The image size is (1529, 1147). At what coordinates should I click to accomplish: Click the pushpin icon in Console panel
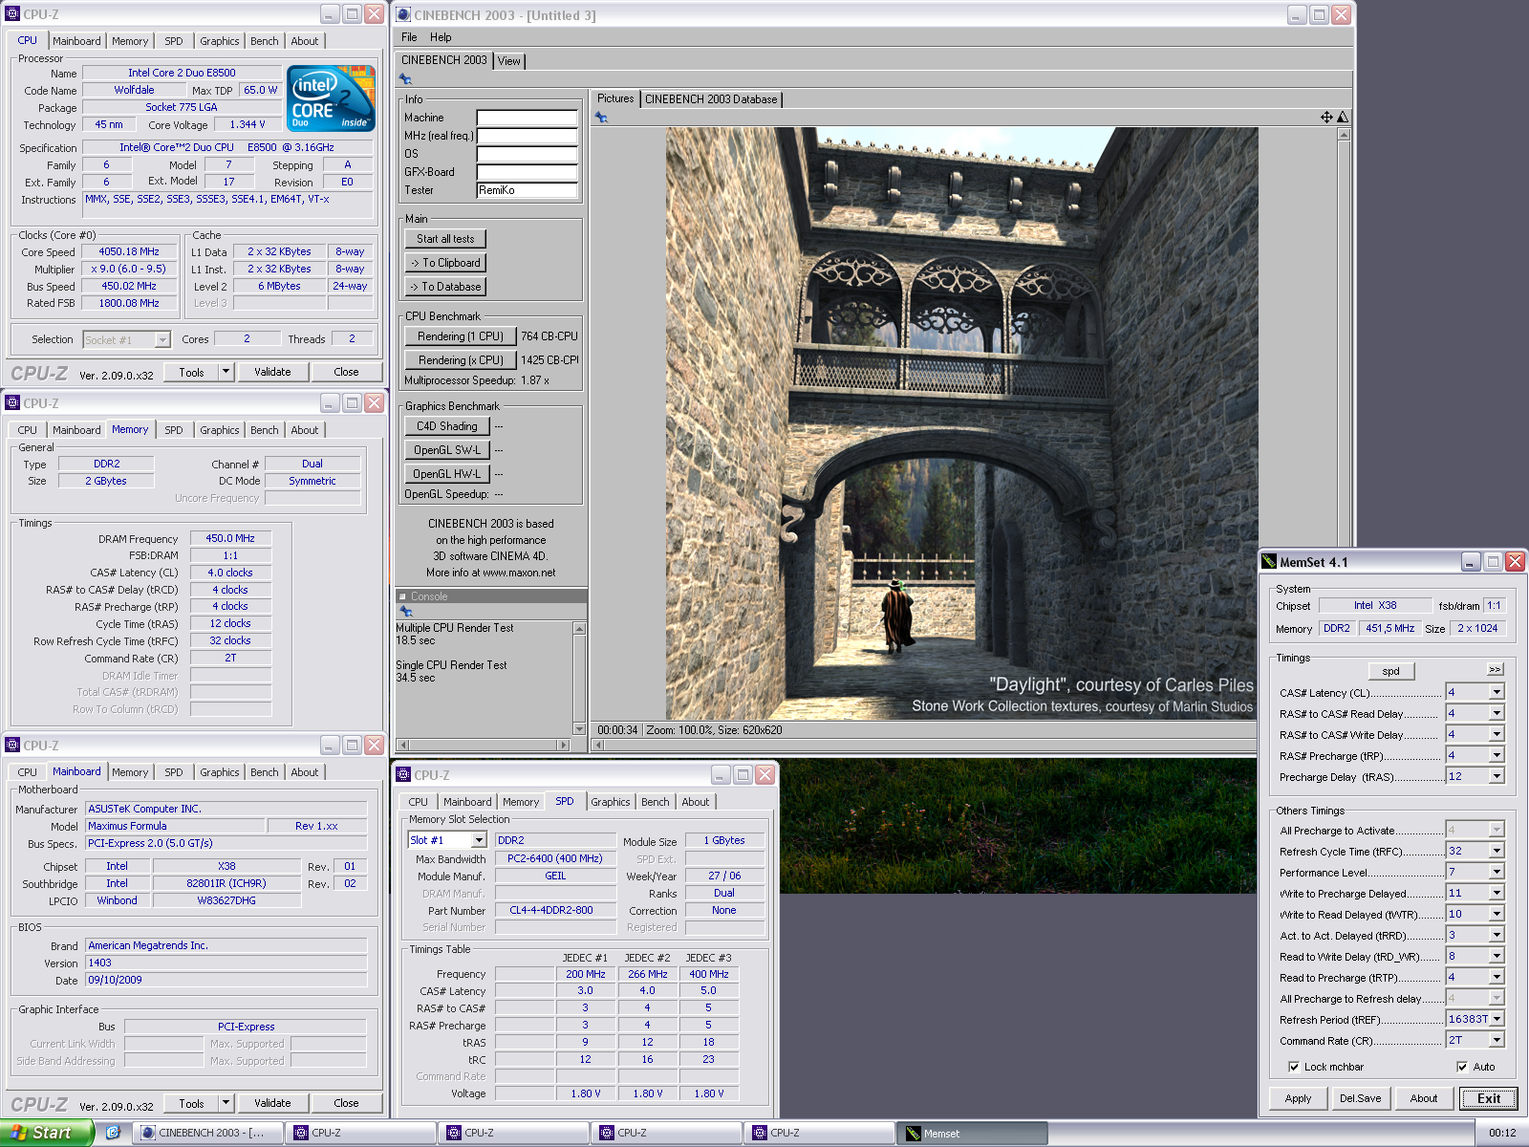405,612
